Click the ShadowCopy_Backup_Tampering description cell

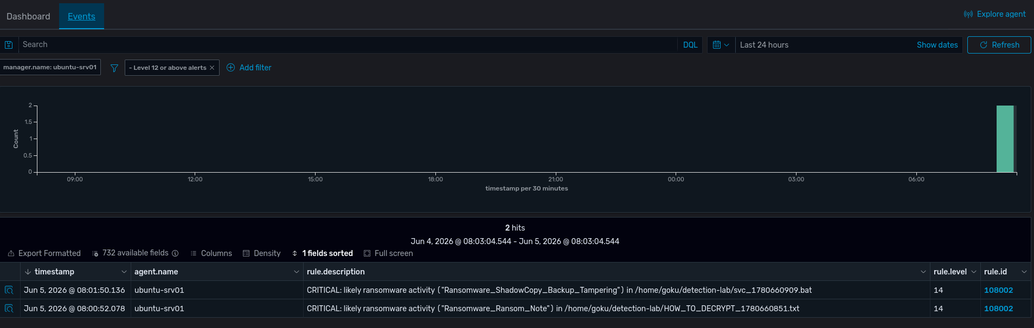pyautogui.click(x=616, y=290)
